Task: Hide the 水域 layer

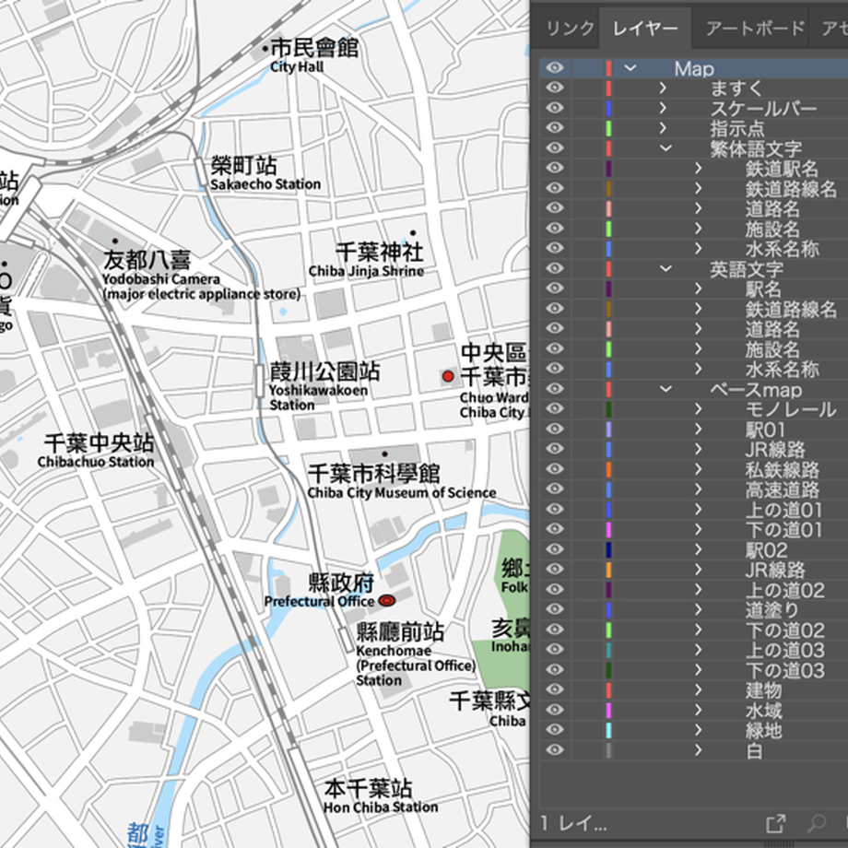Action: point(555,710)
